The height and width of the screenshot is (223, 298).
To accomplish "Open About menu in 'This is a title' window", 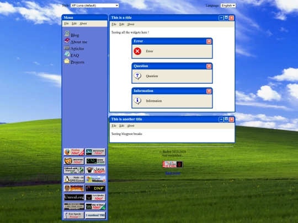I will tap(131, 24).
